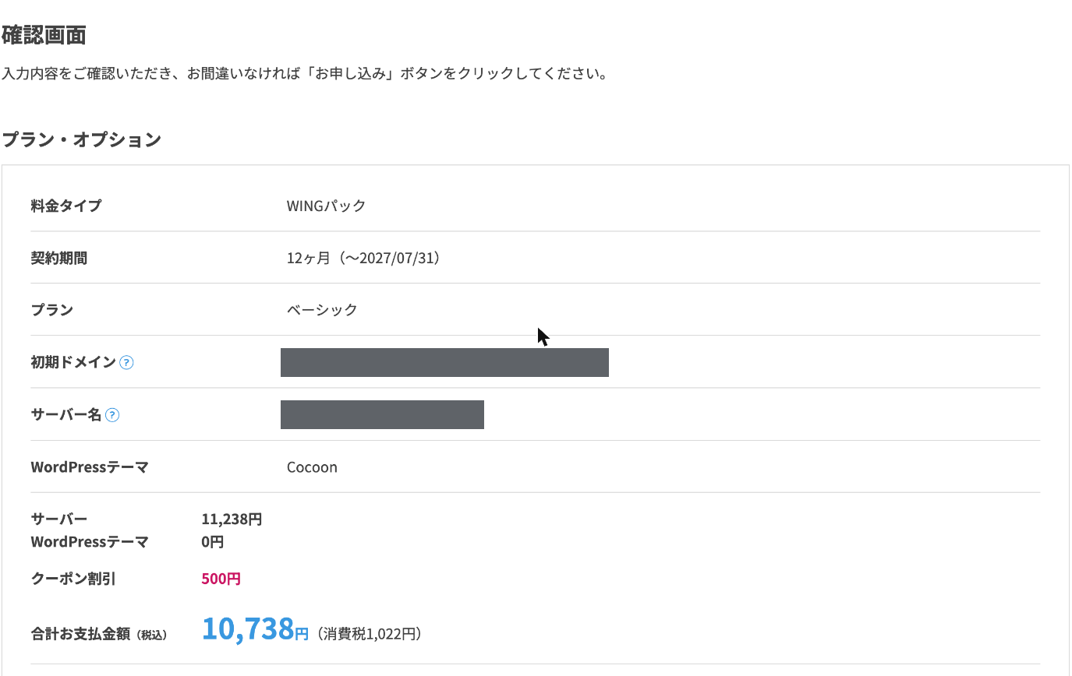Click the ベーシック plan value
The height and width of the screenshot is (676, 1072).
(322, 309)
